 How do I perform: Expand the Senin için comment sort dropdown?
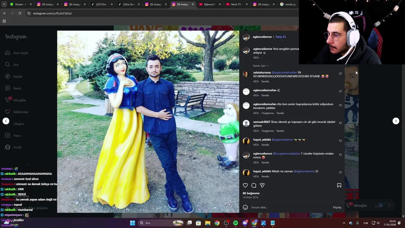[x=261, y=66]
